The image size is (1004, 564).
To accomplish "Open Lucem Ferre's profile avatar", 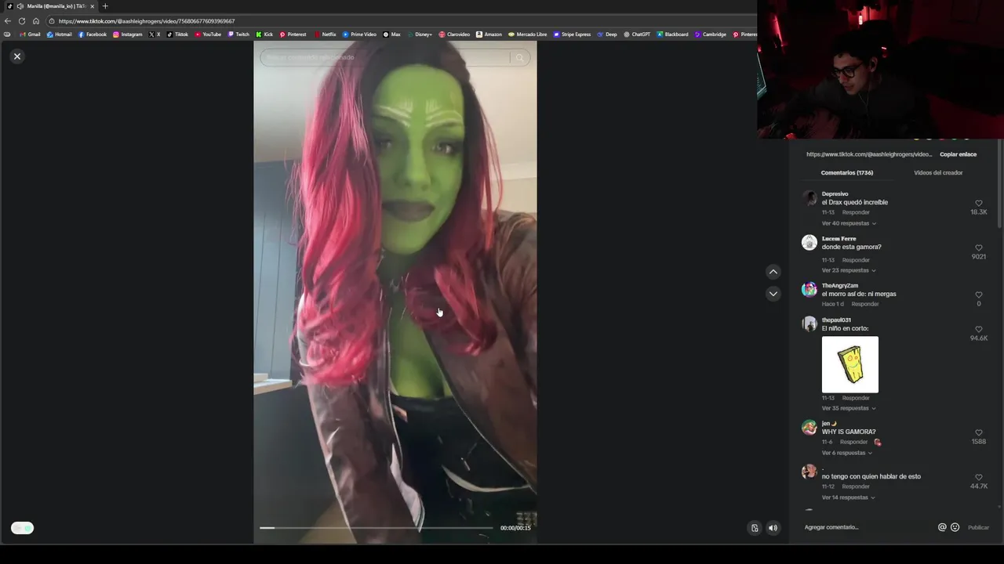I will point(809,243).
